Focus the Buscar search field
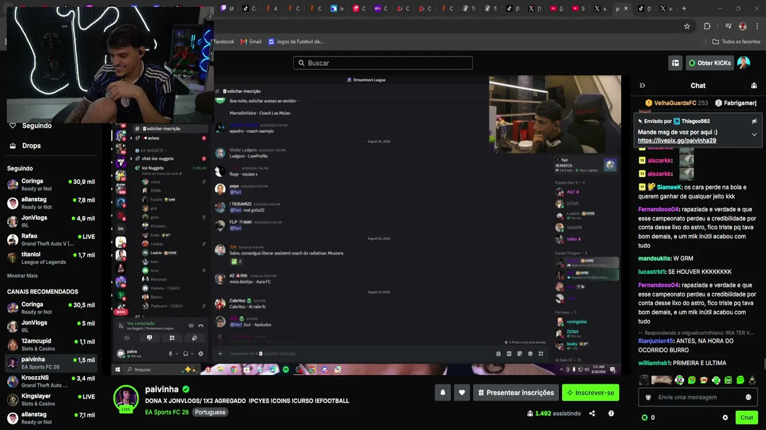766x430 pixels. click(383, 63)
